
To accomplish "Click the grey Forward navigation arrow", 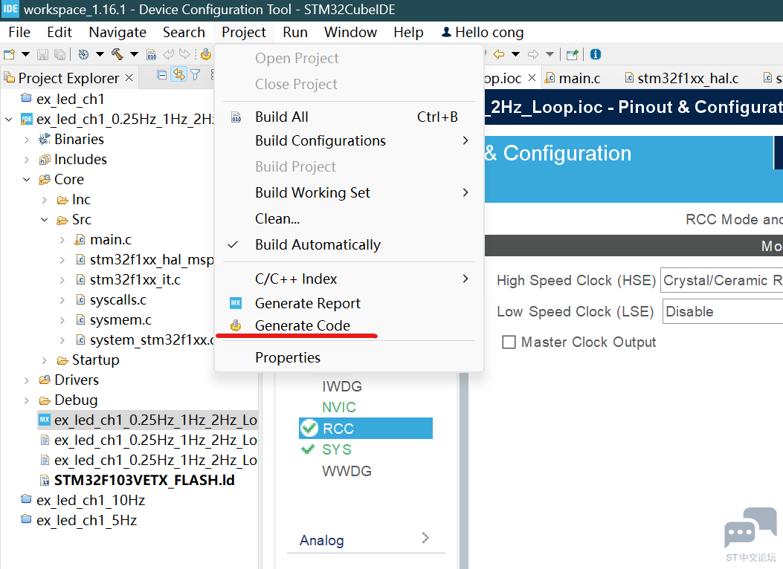I will pyautogui.click(x=533, y=54).
